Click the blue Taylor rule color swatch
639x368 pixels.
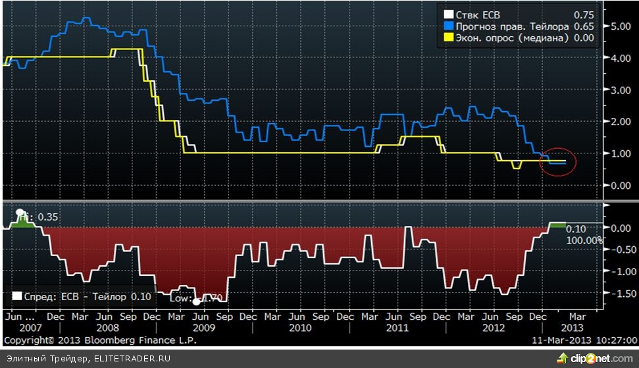point(449,26)
